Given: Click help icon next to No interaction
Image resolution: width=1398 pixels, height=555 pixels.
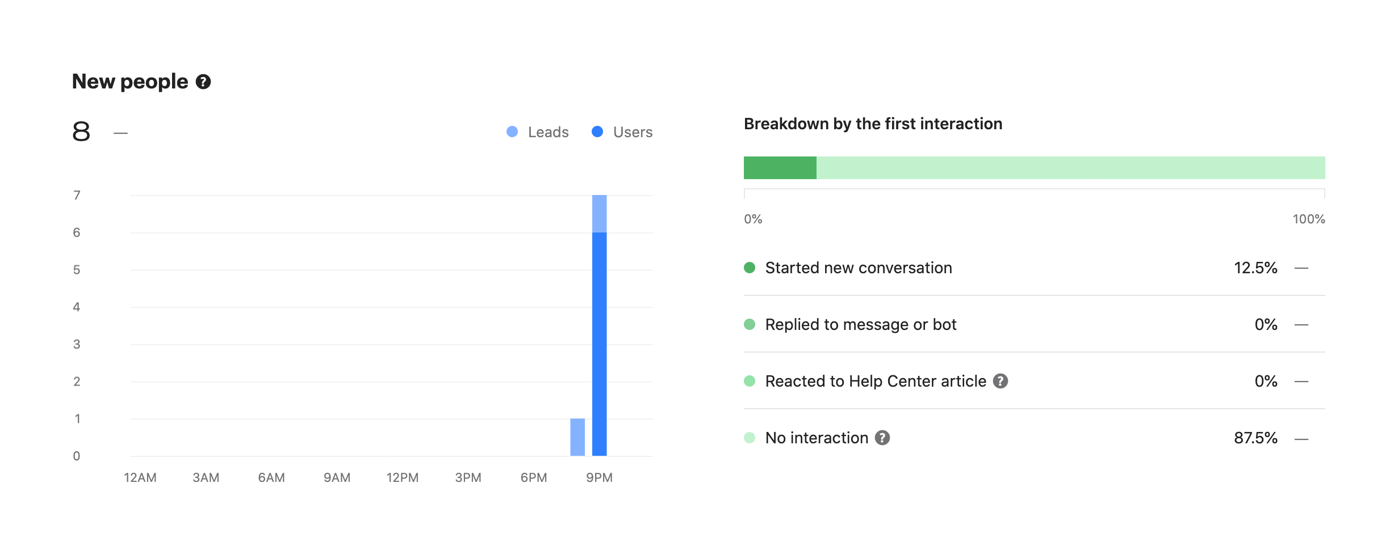Looking at the screenshot, I should pos(882,438).
